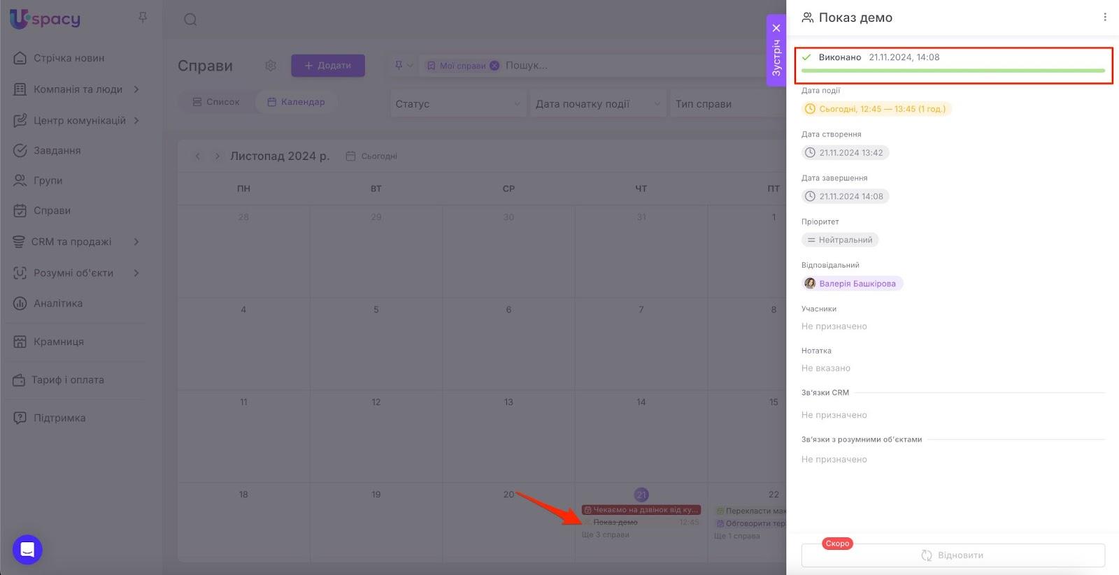Screen dimensions: 1119x575
Task: Open the Чекаємо на дзвінок event
Action: pos(641,510)
